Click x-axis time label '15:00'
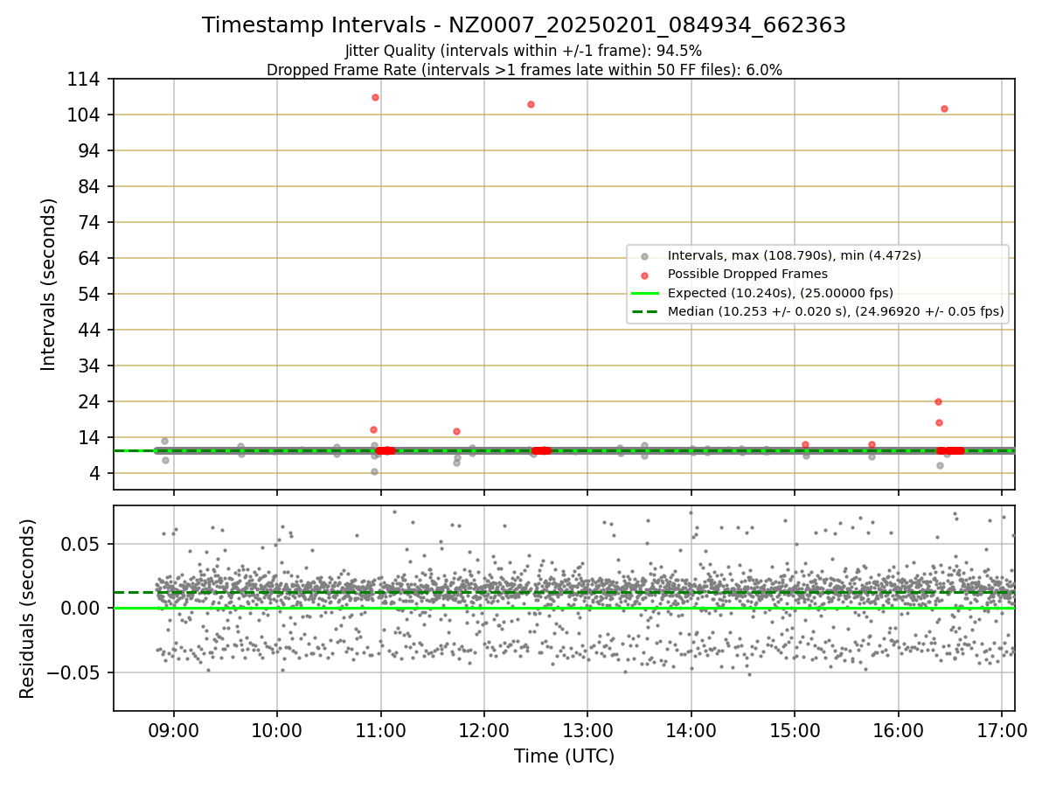 tap(795, 730)
